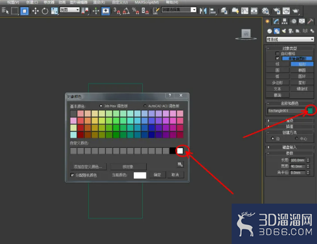Toggle the Spinner Snap icon
The height and width of the screenshot is (244, 317).
click(x=145, y=11)
